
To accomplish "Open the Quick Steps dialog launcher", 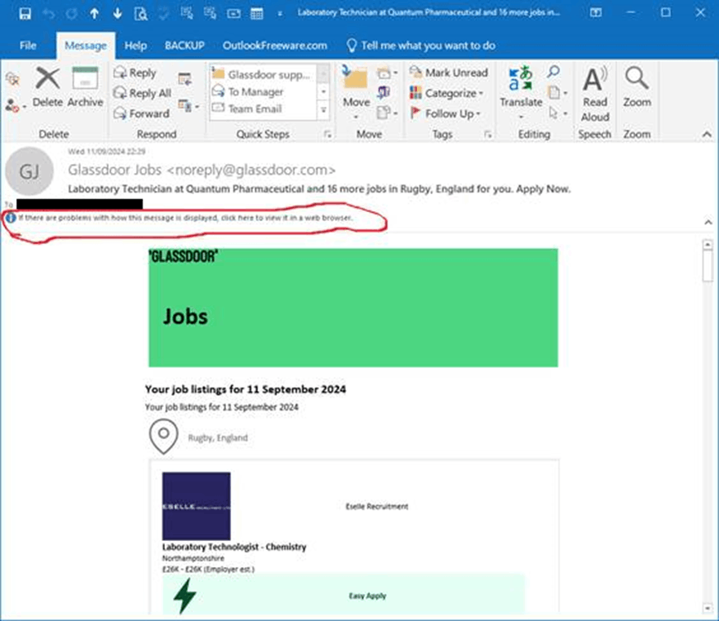I will 327,135.
